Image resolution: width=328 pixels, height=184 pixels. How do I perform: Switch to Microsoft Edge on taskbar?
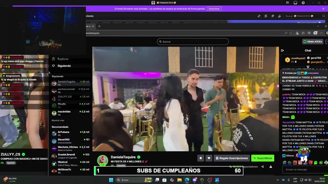pos(187,180)
